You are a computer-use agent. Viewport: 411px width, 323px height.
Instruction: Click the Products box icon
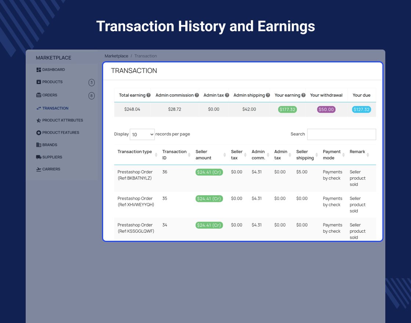coord(39,82)
